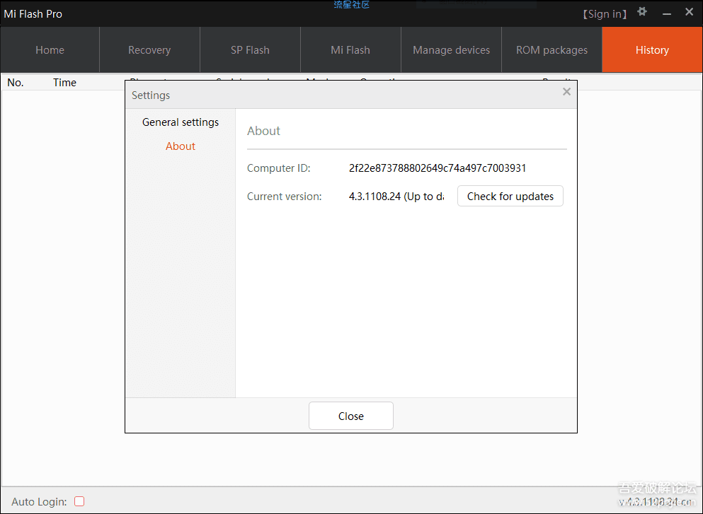Select the History tab
The image size is (703, 514).
pos(652,49)
